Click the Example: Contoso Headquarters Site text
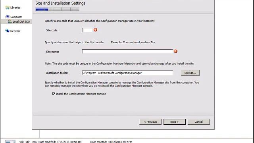The width and height of the screenshot is (254, 143). point(133,43)
